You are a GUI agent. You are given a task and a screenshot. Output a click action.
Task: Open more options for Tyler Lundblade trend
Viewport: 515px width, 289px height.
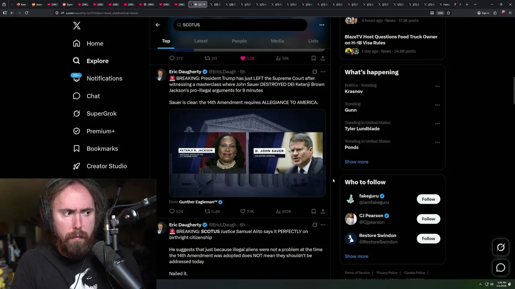(x=437, y=124)
